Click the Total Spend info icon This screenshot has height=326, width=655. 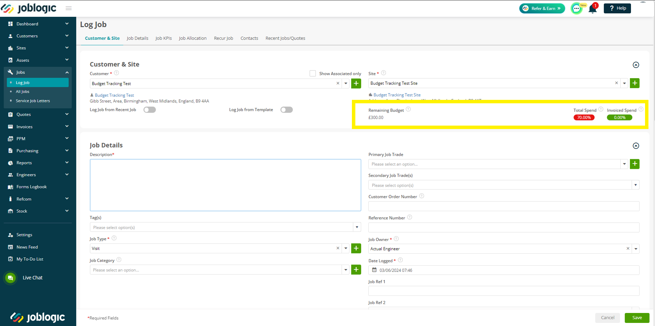tap(601, 109)
